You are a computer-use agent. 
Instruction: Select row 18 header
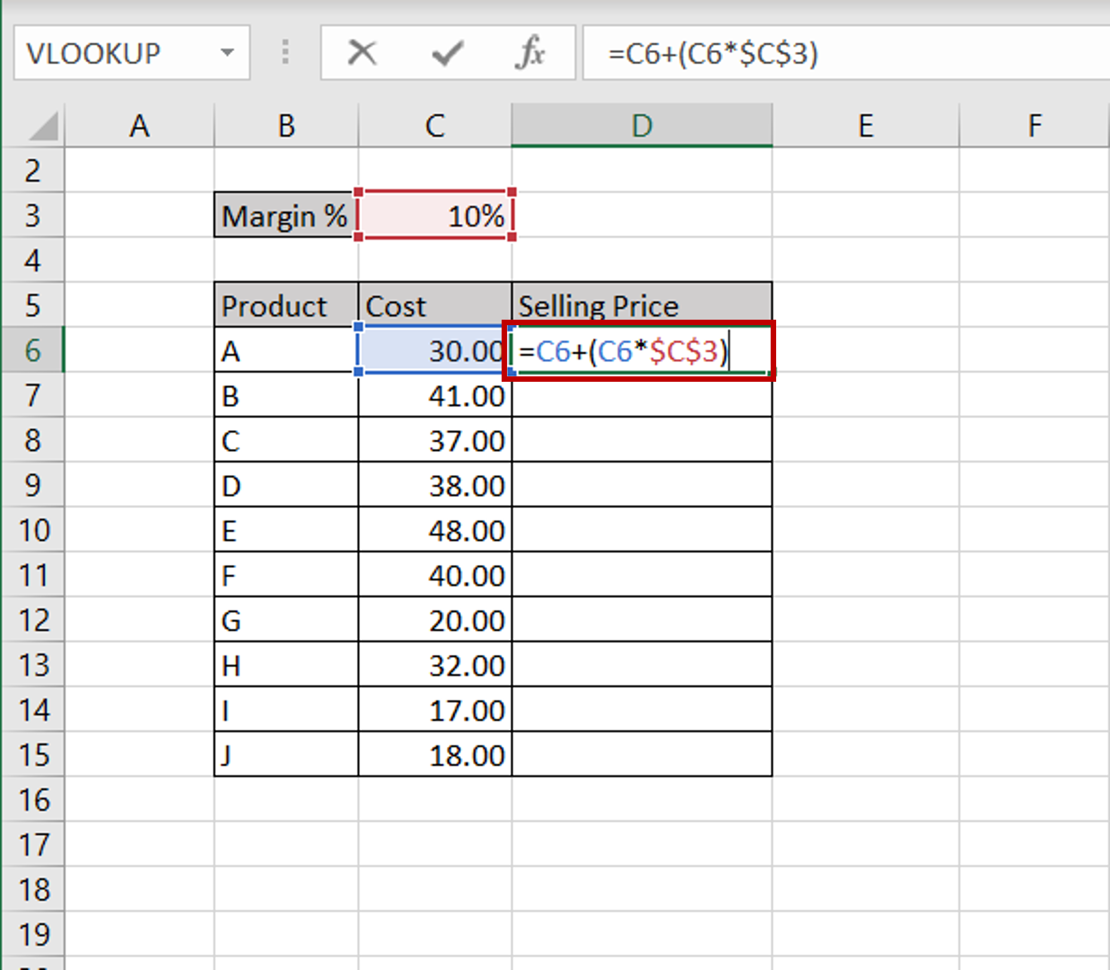[x=33, y=889]
